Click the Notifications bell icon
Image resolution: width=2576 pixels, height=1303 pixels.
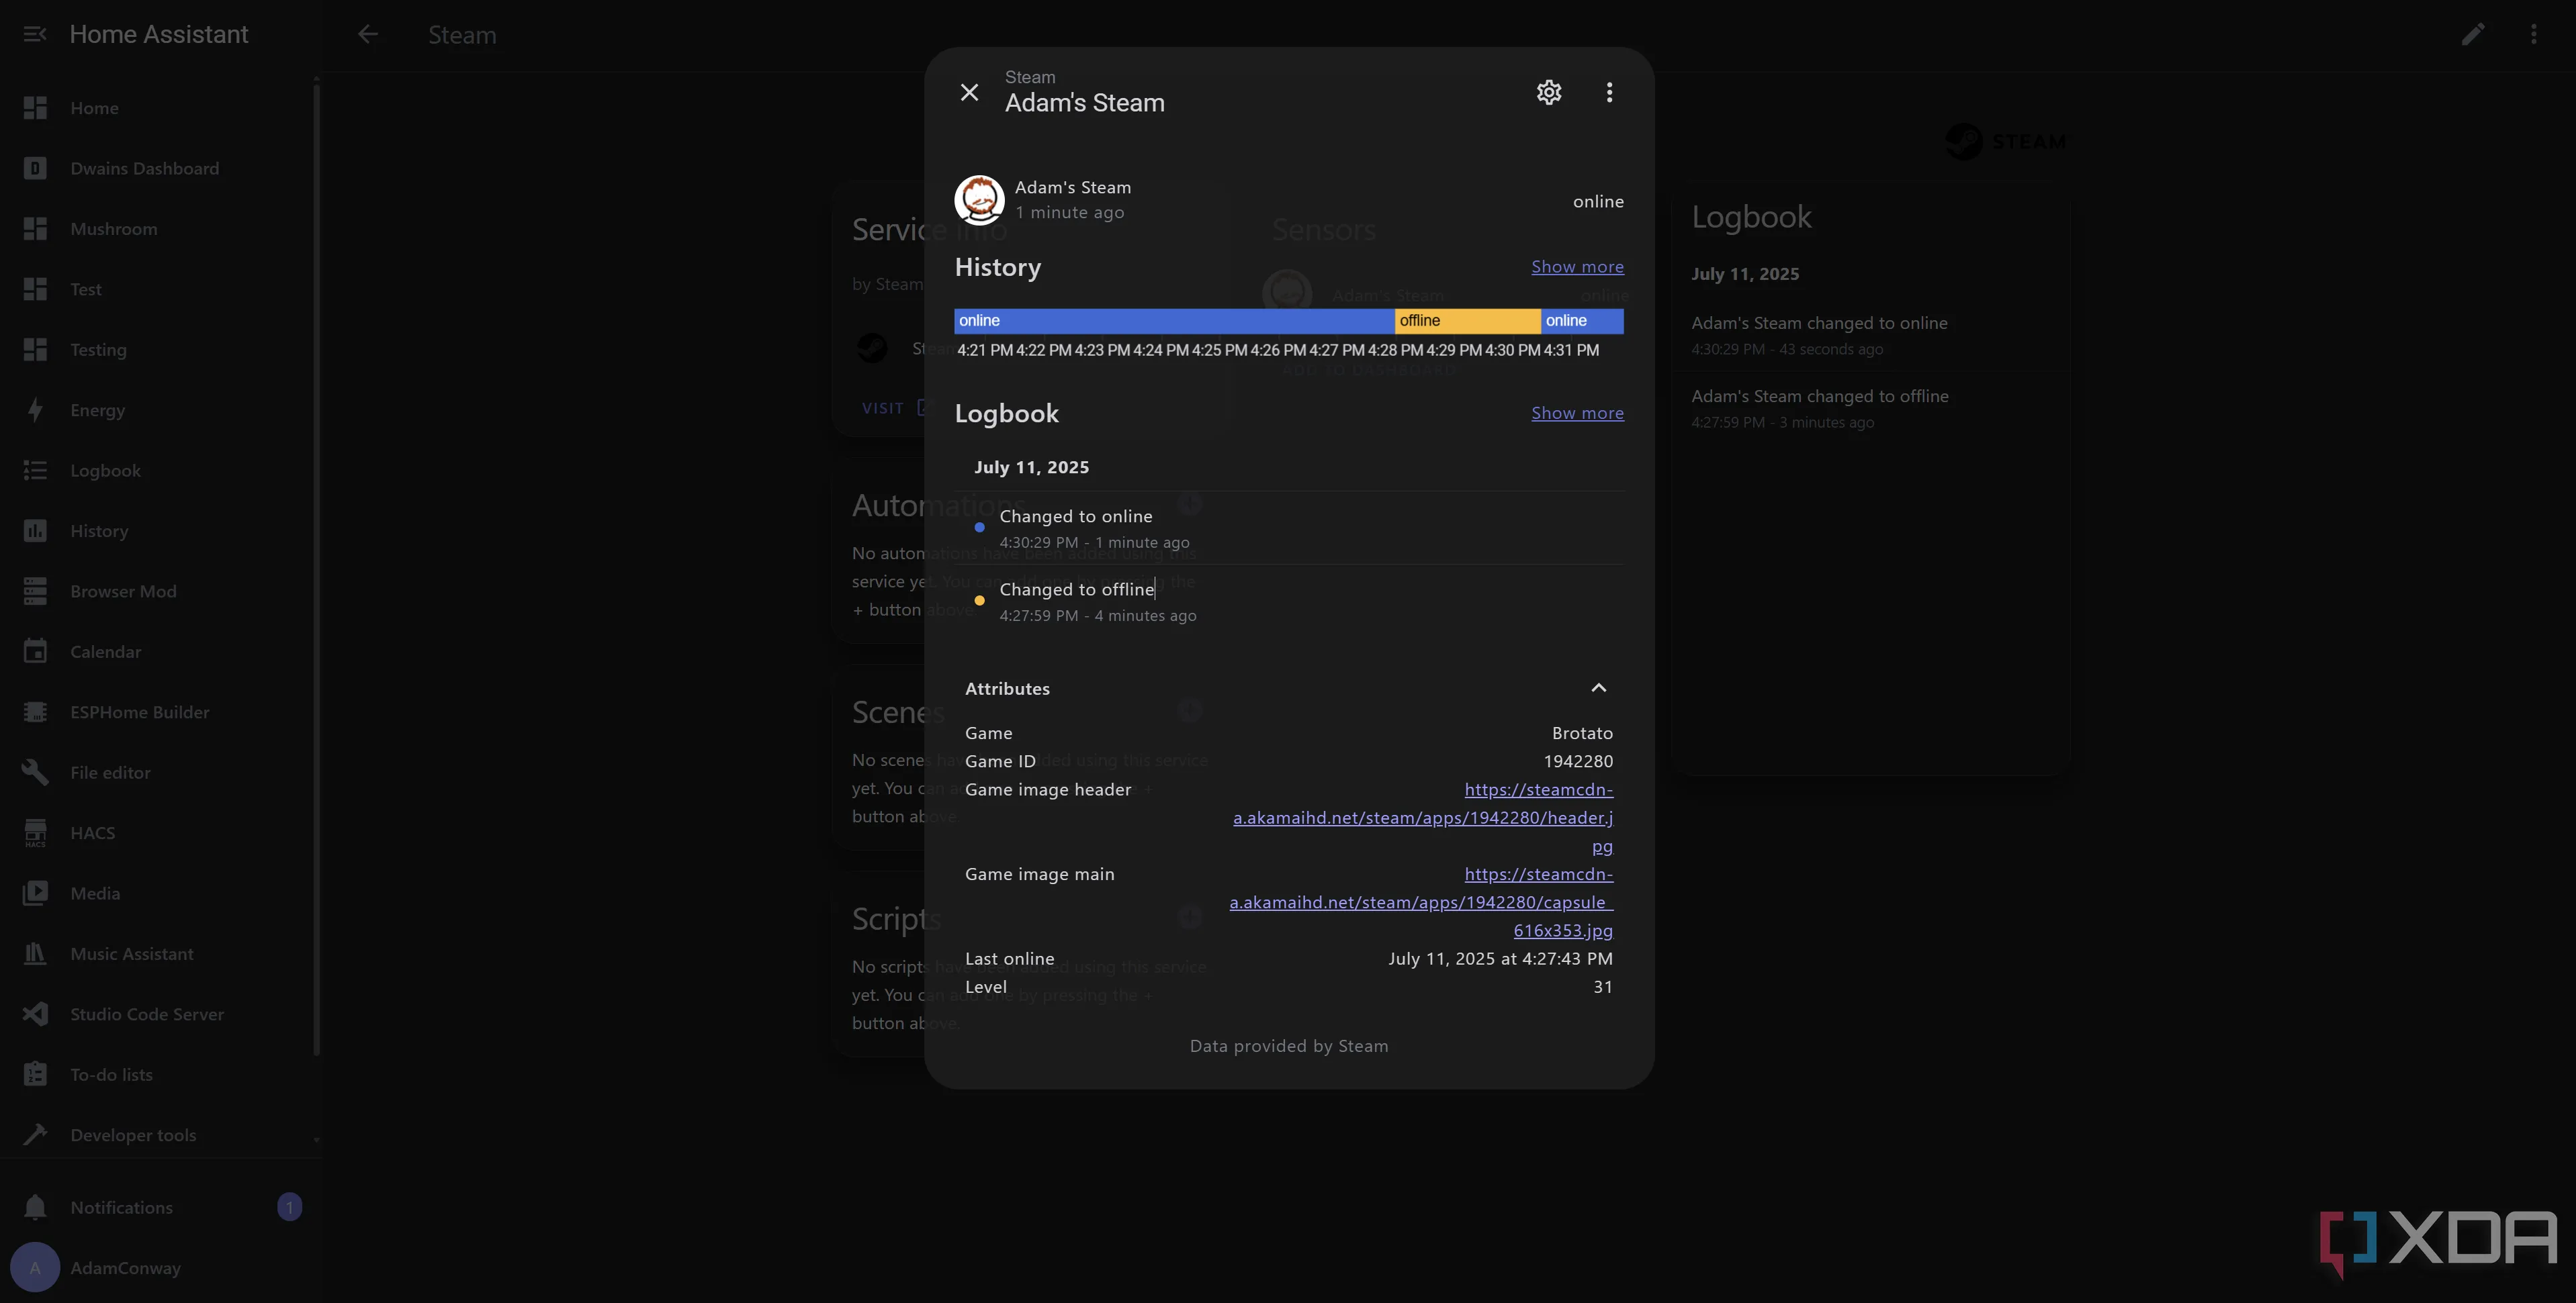point(35,1208)
